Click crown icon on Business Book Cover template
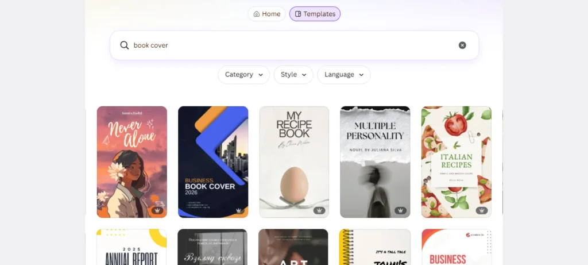This screenshot has height=265, width=588. 238,210
